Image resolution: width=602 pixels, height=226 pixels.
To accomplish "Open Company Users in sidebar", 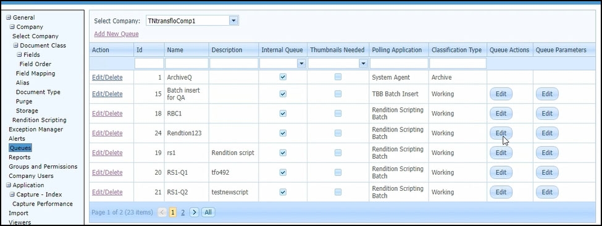I will pyautogui.click(x=31, y=176).
